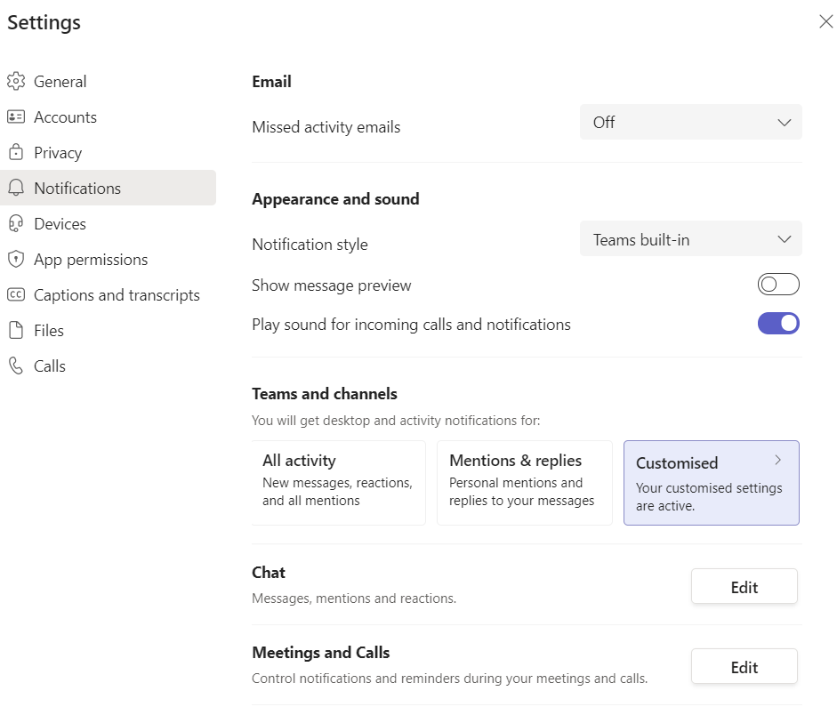
Task: Open the Missed activity emails dropdown
Action: 691,122
